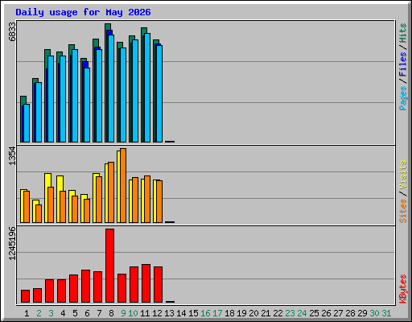Click the Hits legend label

[x=402, y=33]
